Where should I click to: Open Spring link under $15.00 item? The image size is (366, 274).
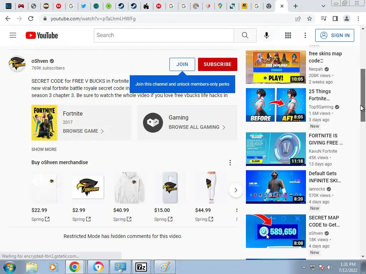coord(163,219)
